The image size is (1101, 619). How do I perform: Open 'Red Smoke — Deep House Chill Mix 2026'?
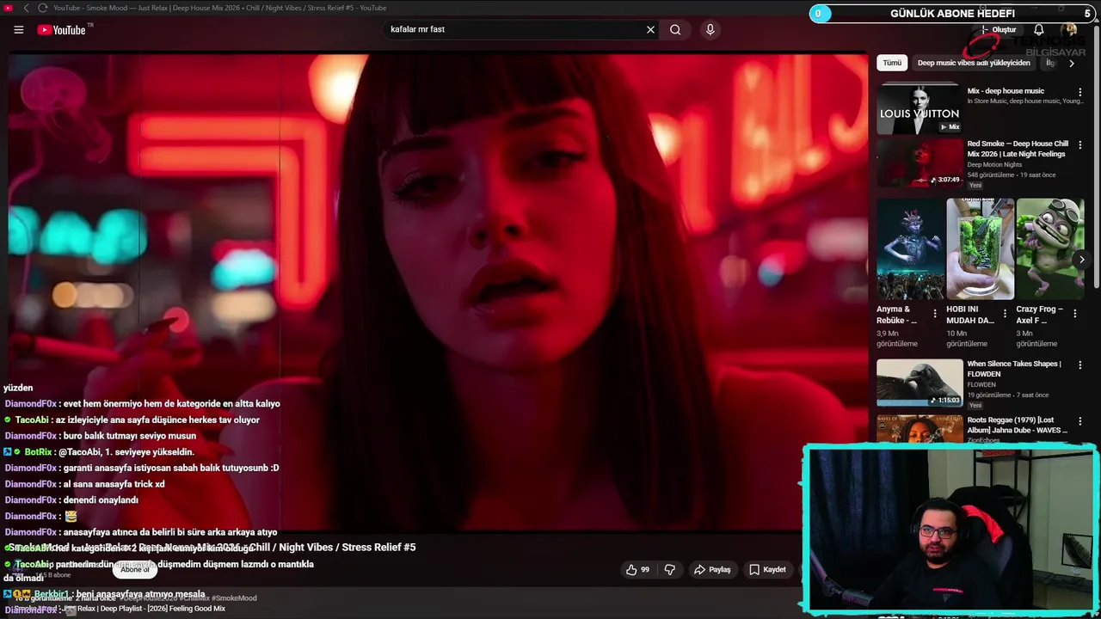point(1018,149)
